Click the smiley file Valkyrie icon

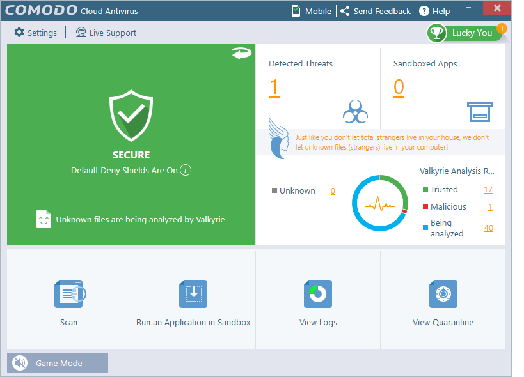(x=44, y=219)
